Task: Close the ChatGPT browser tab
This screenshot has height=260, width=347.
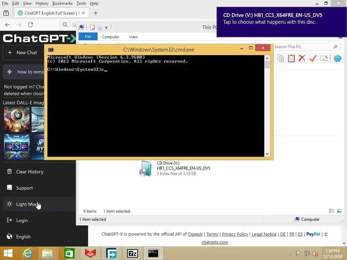Action: (83, 13)
